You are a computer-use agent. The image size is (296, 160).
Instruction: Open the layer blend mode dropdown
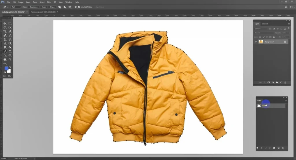pos(264,33)
